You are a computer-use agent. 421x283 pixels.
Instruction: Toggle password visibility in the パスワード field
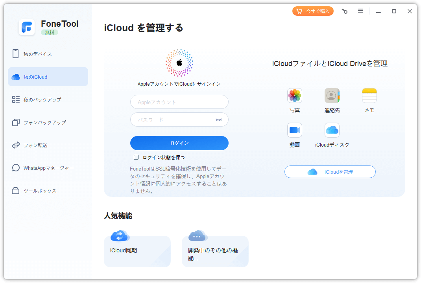tap(219, 119)
